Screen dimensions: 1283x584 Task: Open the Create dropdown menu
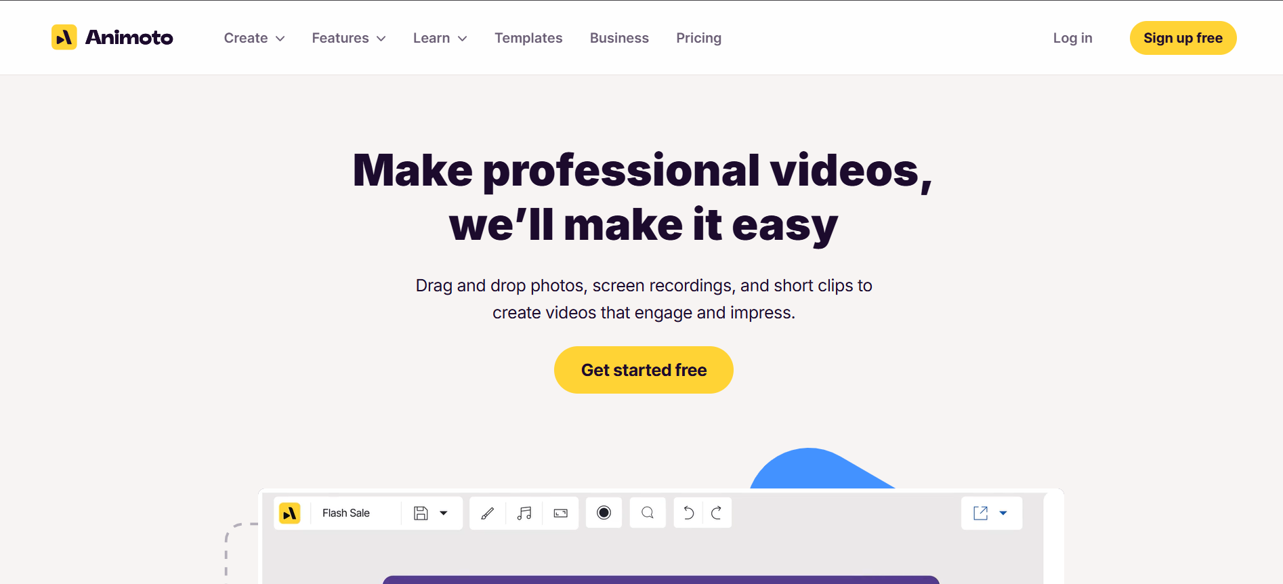click(254, 38)
